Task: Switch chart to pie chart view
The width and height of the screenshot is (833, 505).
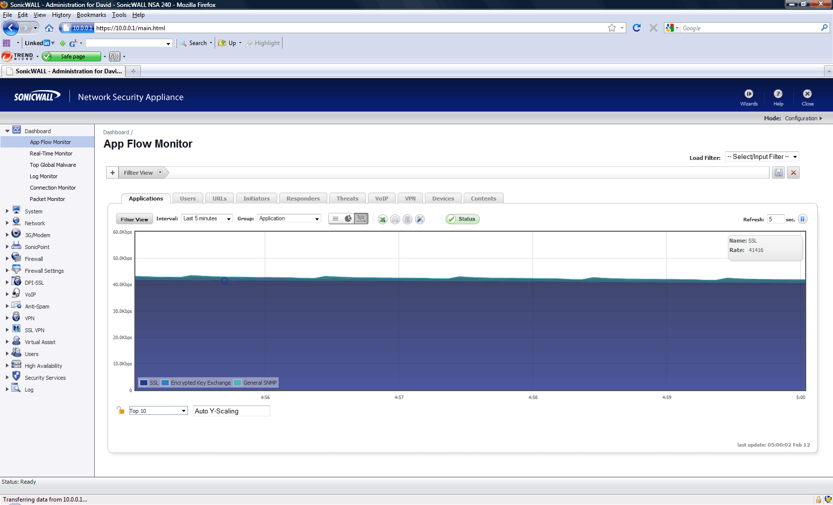Action: point(348,219)
